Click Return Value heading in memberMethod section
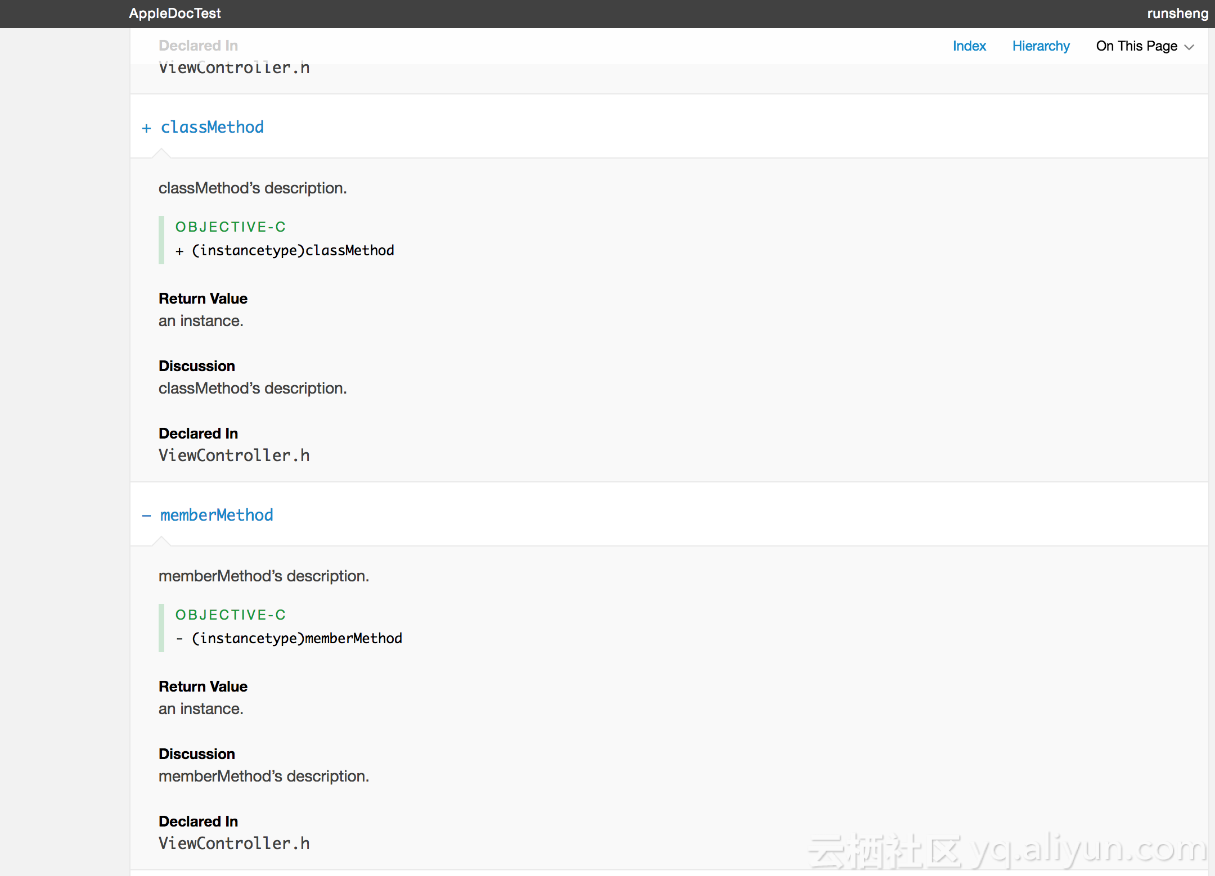1215x876 pixels. coord(203,687)
